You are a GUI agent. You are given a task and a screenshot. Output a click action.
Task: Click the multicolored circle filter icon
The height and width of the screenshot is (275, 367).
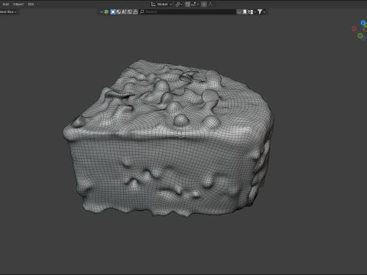(106, 11)
